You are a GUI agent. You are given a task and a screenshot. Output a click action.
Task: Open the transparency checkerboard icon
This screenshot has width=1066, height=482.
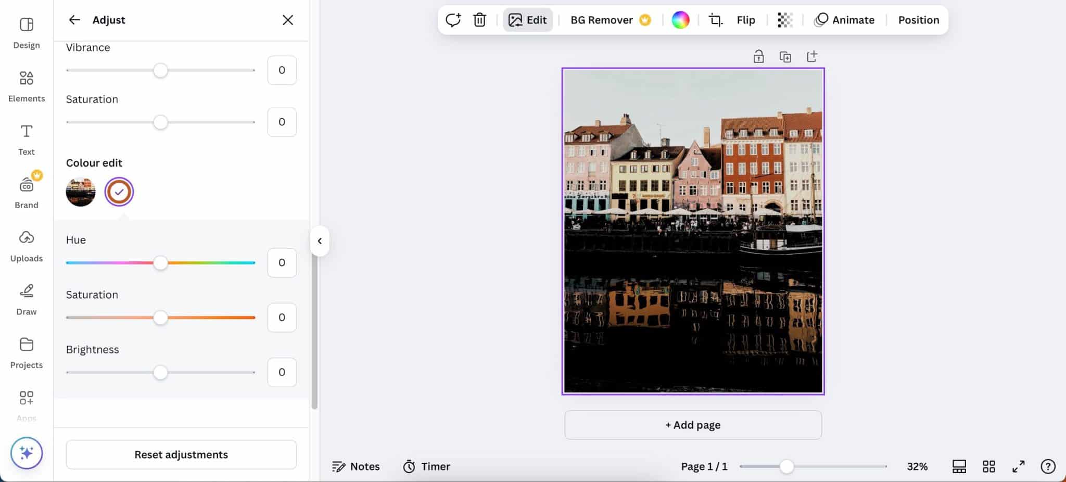pos(785,20)
